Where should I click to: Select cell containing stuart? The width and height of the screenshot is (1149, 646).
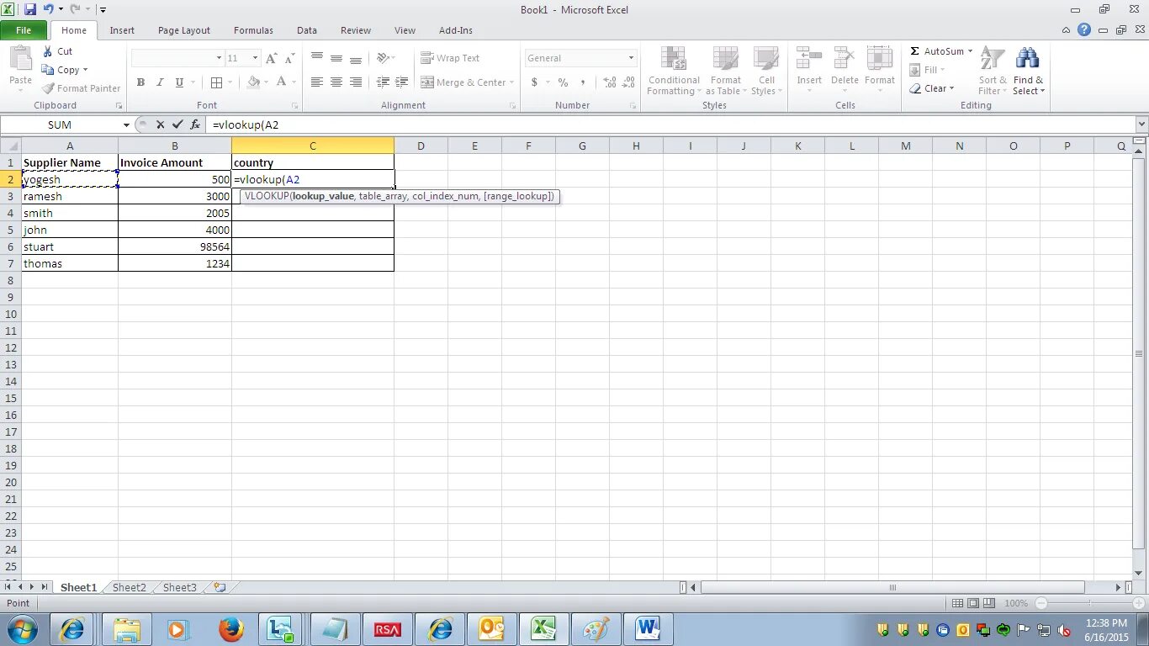click(x=70, y=246)
